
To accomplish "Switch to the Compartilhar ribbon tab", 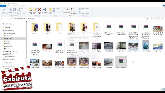I will click(16, 6).
